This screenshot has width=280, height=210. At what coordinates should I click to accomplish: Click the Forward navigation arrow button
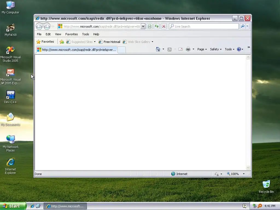47,27
